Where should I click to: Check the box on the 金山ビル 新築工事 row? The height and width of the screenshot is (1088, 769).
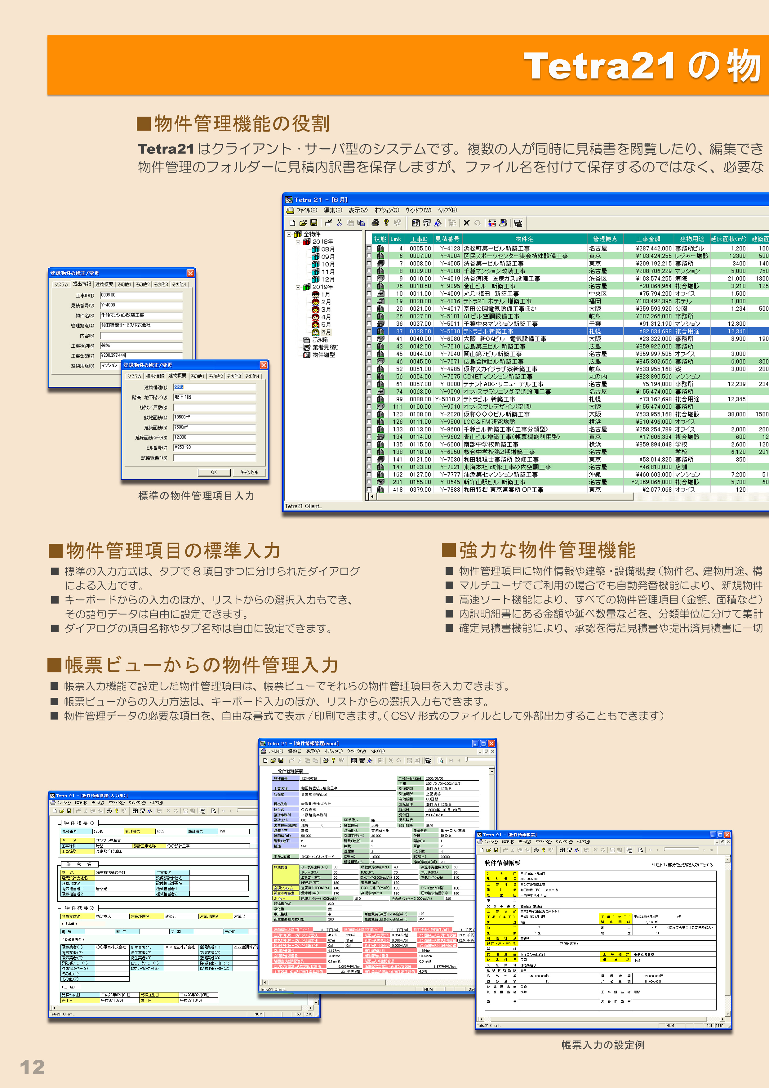(369, 286)
